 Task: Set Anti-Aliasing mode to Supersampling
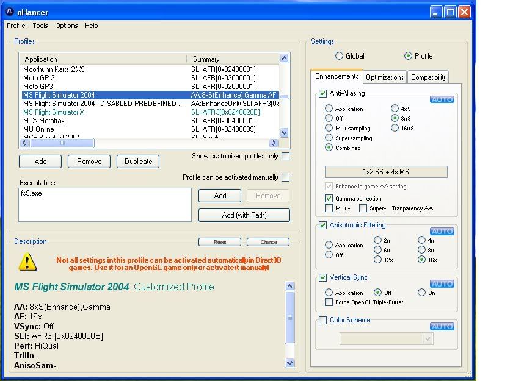[x=329, y=138]
